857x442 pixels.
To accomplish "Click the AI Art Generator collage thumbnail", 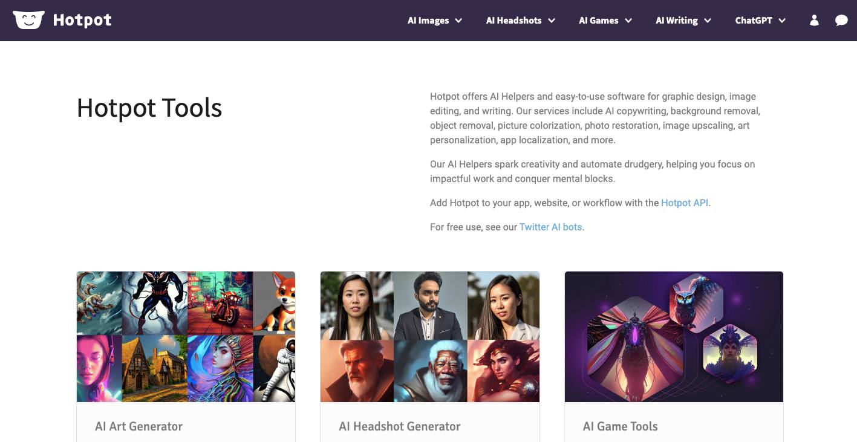I will click(186, 337).
